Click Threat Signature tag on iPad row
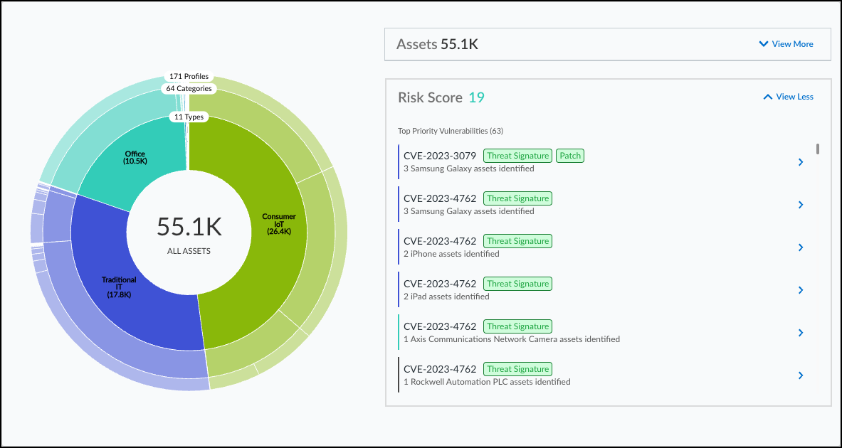Image resolution: width=842 pixels, height=448 pixels. (517, 284)
